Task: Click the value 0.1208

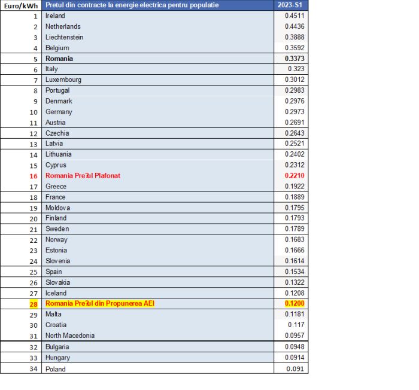Action: pyautogui.click(x=294, y=292)
